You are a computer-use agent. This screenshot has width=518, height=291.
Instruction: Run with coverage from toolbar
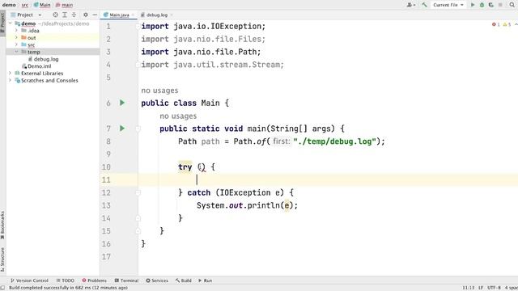[x=491, y=5]
